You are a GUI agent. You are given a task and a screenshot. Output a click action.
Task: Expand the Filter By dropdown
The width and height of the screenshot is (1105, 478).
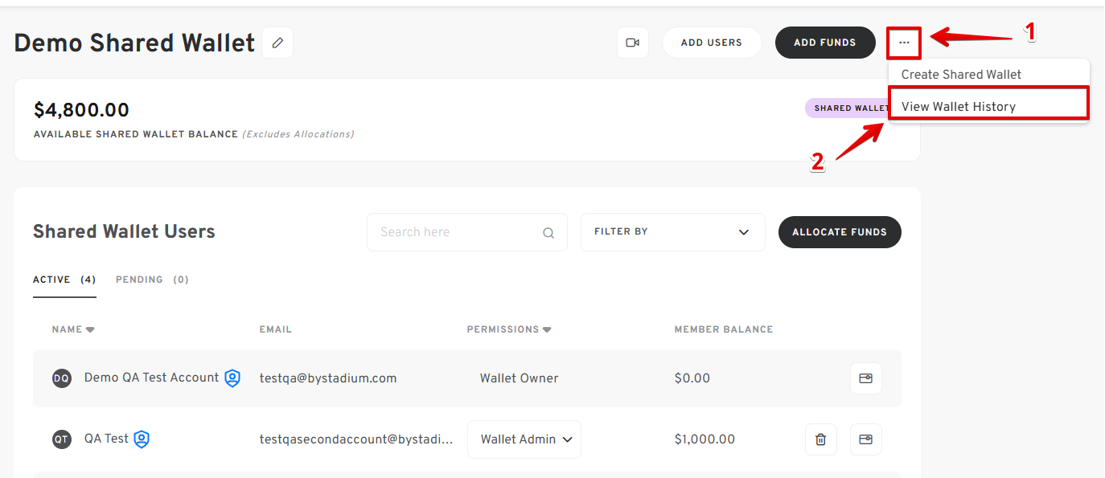pyautogui.click(x=672, y=232)
